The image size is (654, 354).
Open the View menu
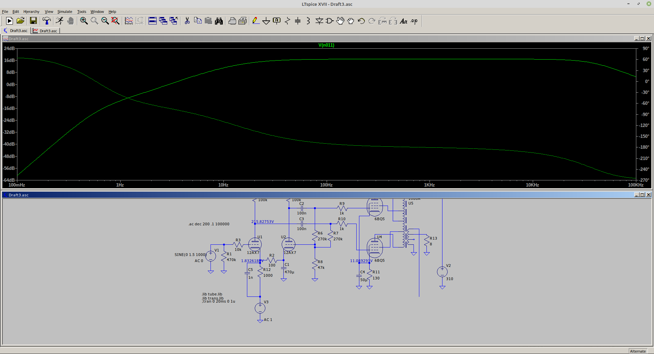point(49,12)
